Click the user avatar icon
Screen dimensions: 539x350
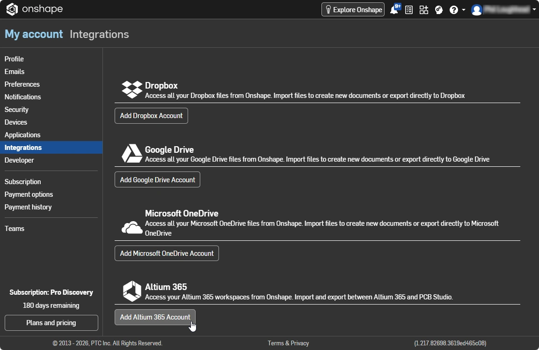[x=477, y=10]
